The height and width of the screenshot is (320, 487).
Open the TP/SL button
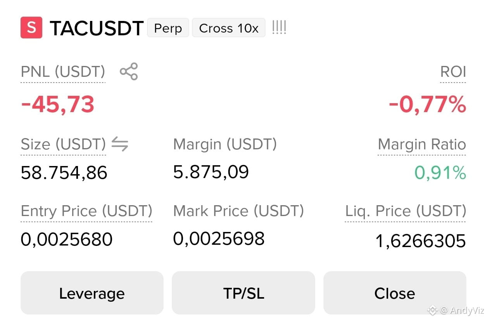point(243,293)
